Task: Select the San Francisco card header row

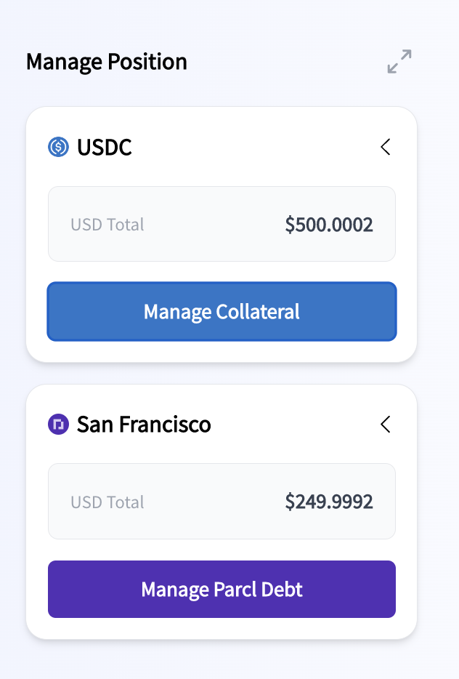Action: [x=222, y=424]
